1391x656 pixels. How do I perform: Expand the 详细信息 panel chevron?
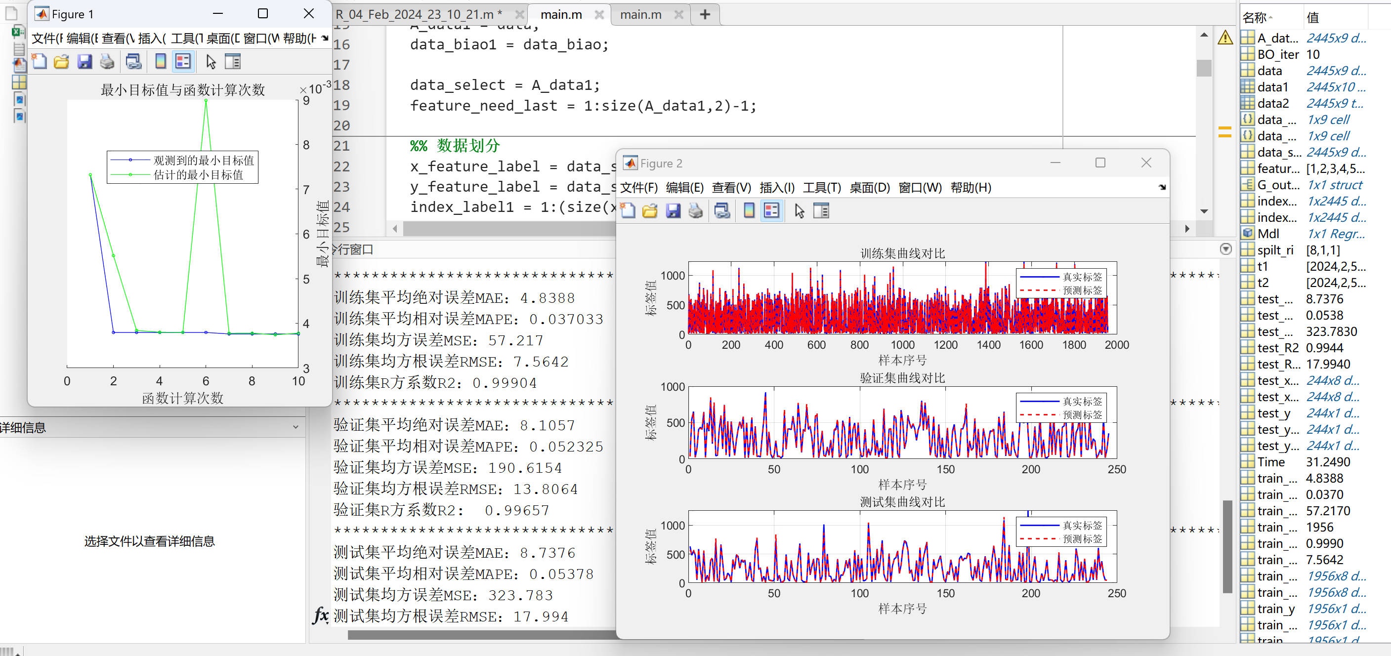(295, 427)
